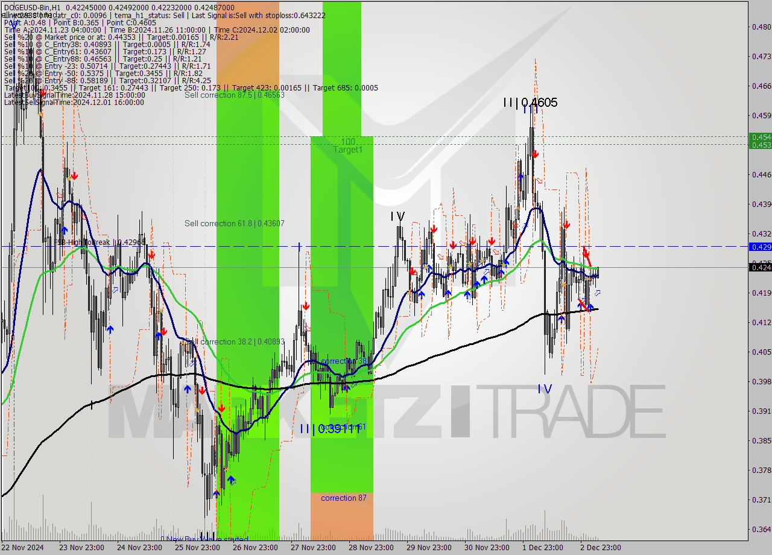This screenshot has height=555, width=772.
Task: Click the '30 Nov 23:00' time label
Action: pyautogui.click(x=487, y=548)
